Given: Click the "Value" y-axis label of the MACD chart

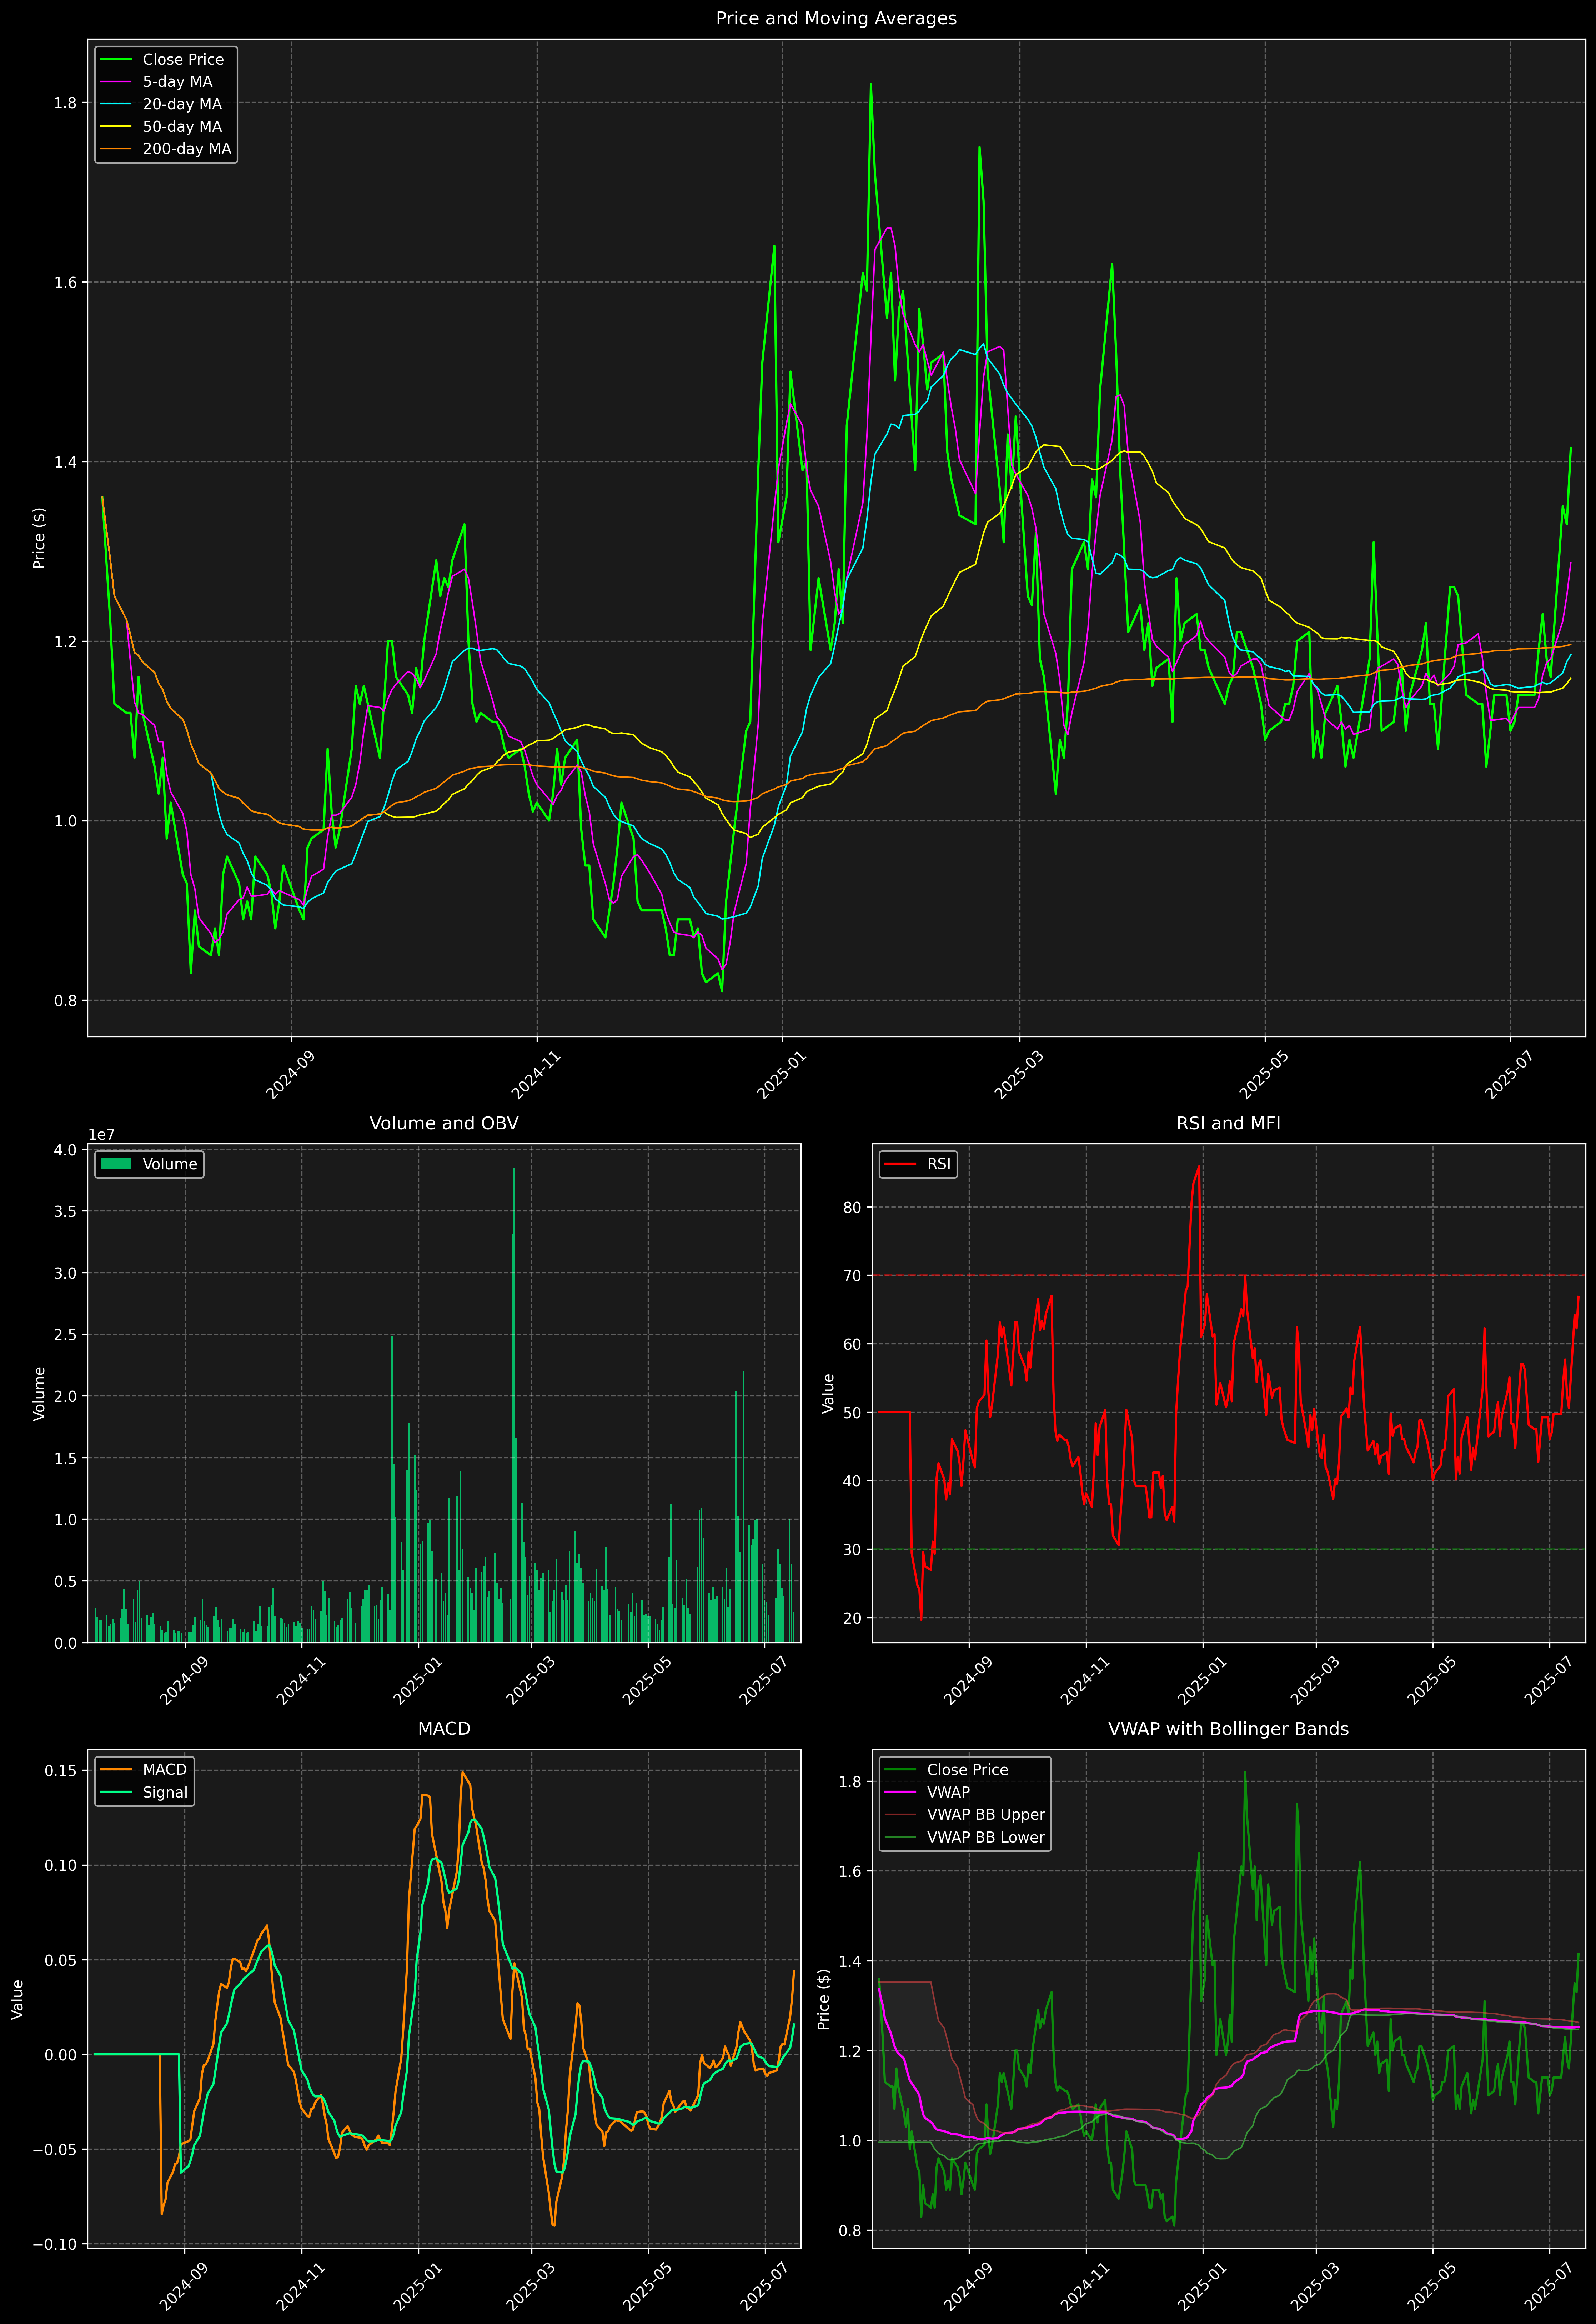Looking at the screenshot, I should pyautogui.click(x=17, y=1999).
